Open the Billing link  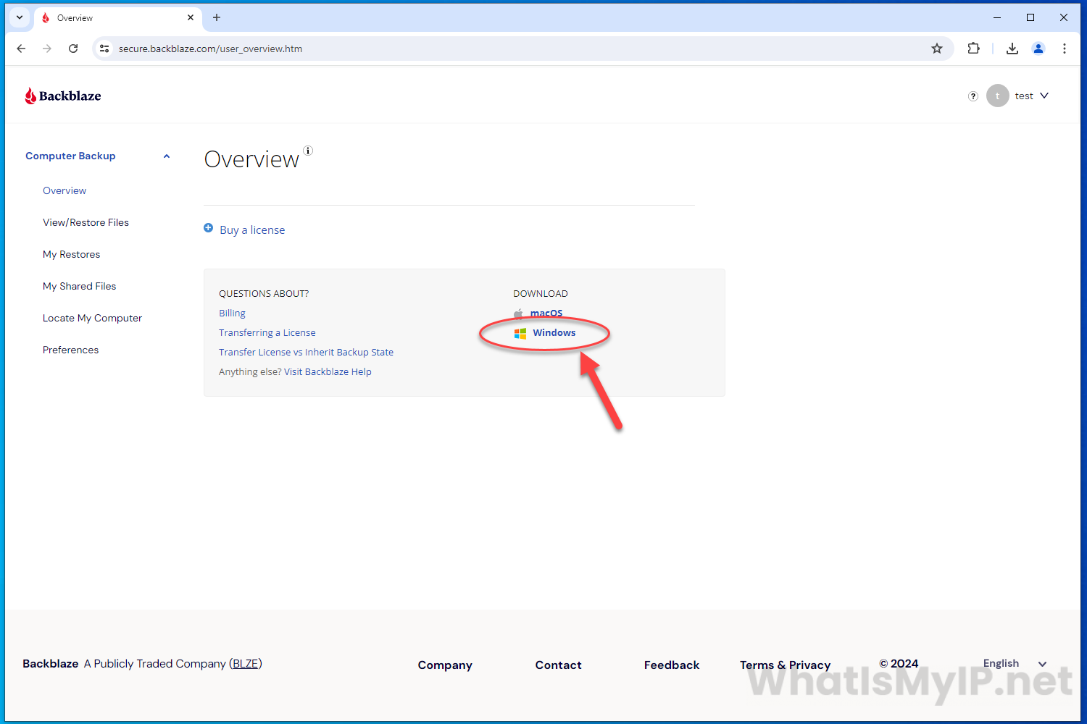pos(232,313)
